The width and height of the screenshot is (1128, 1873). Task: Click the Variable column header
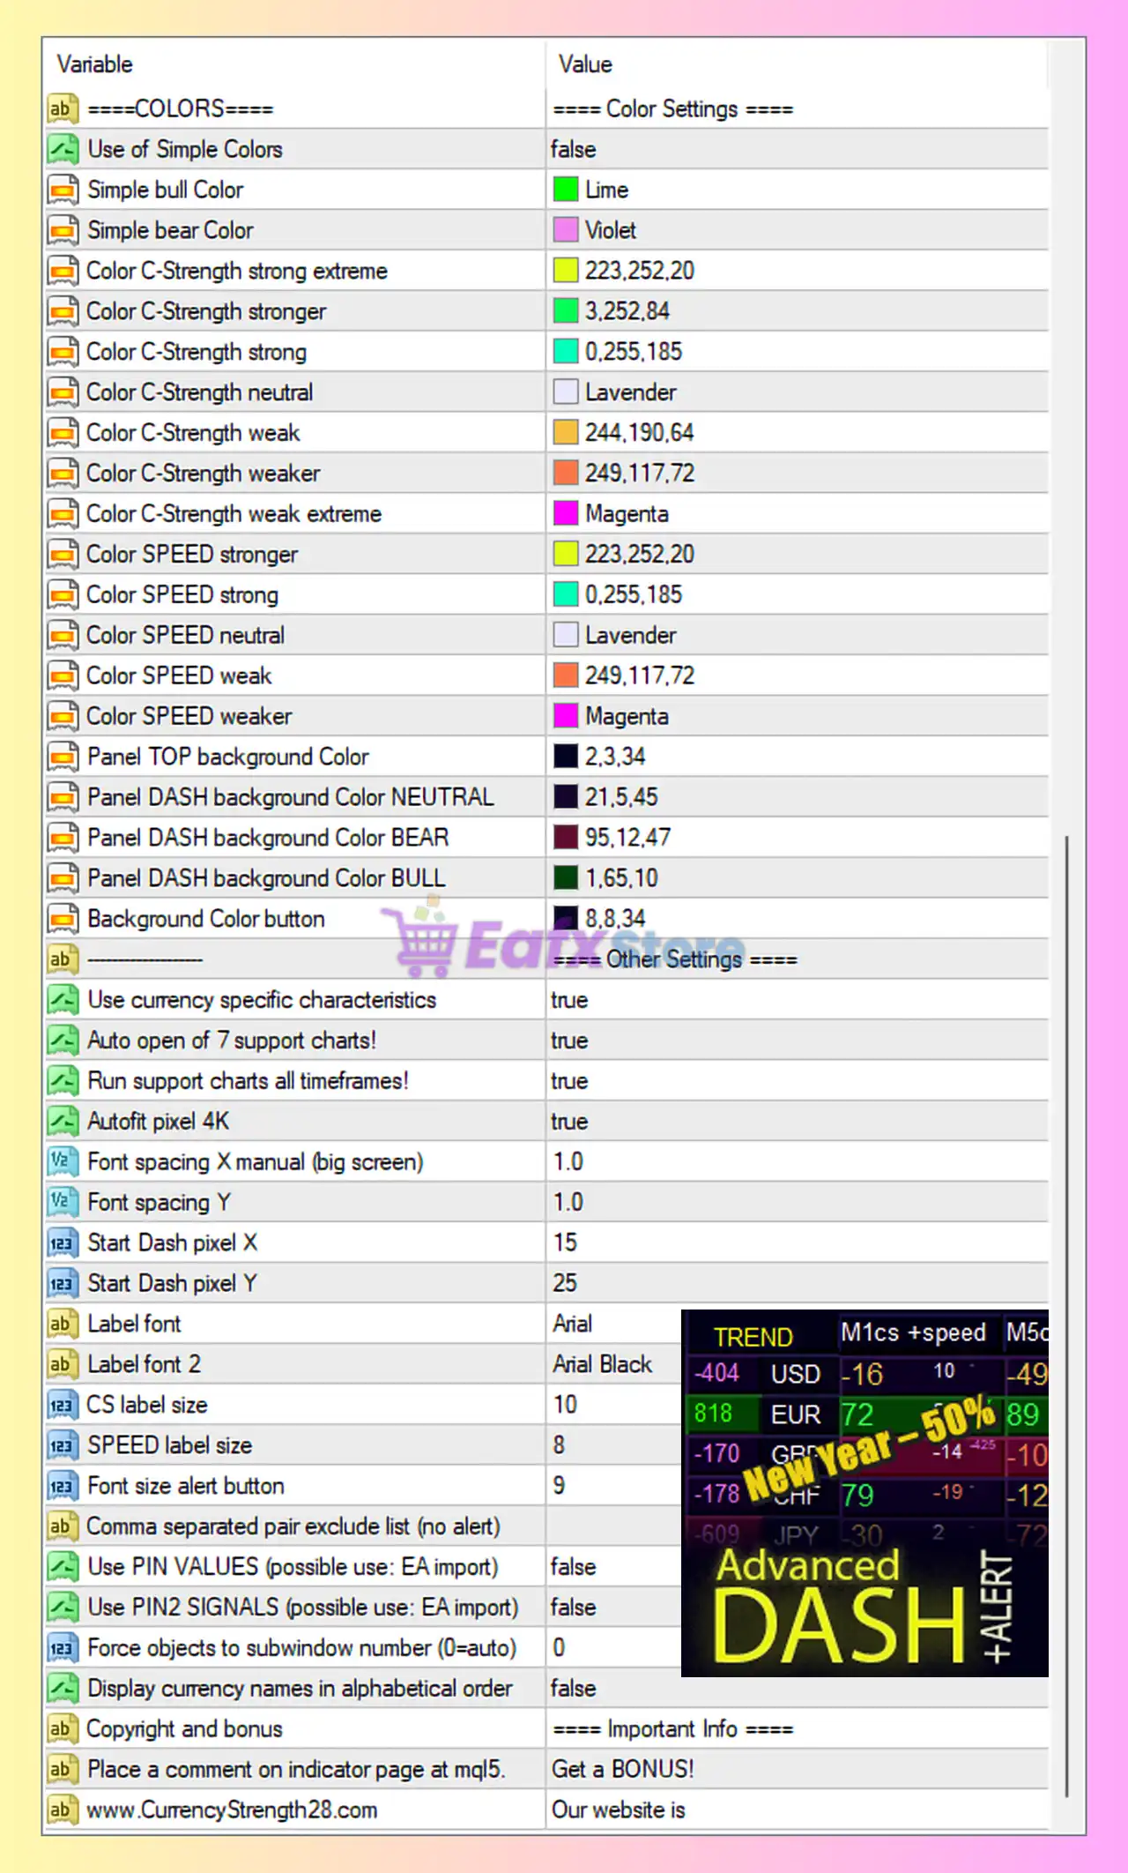[95, 64]
